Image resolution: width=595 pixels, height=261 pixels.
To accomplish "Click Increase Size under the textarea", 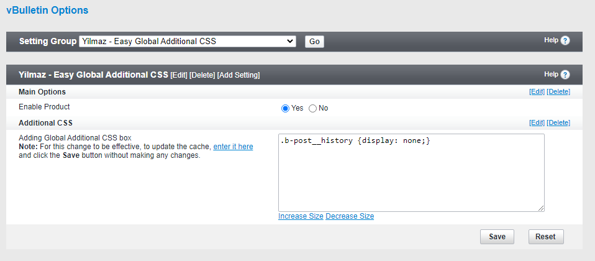I will click(301, 216).
